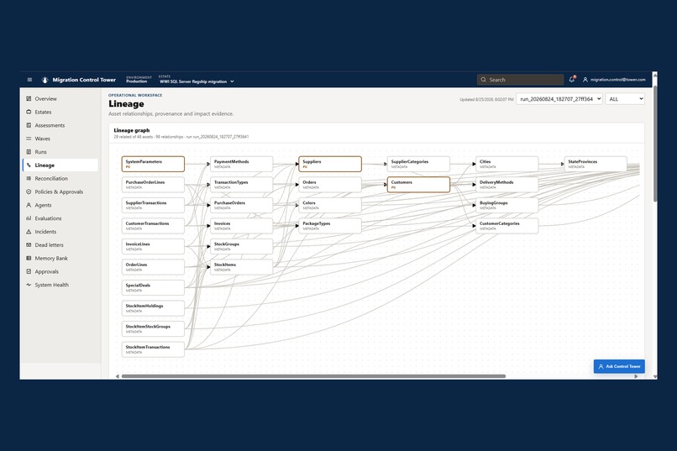Click the horizontal scrollbar left arrow
677x451 pixels.
(117, 376)
